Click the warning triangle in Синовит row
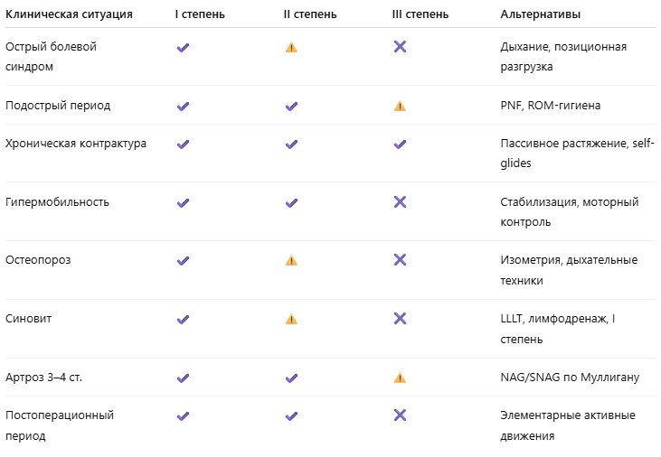This screenshot has height=457, width=661. point(291,319)
